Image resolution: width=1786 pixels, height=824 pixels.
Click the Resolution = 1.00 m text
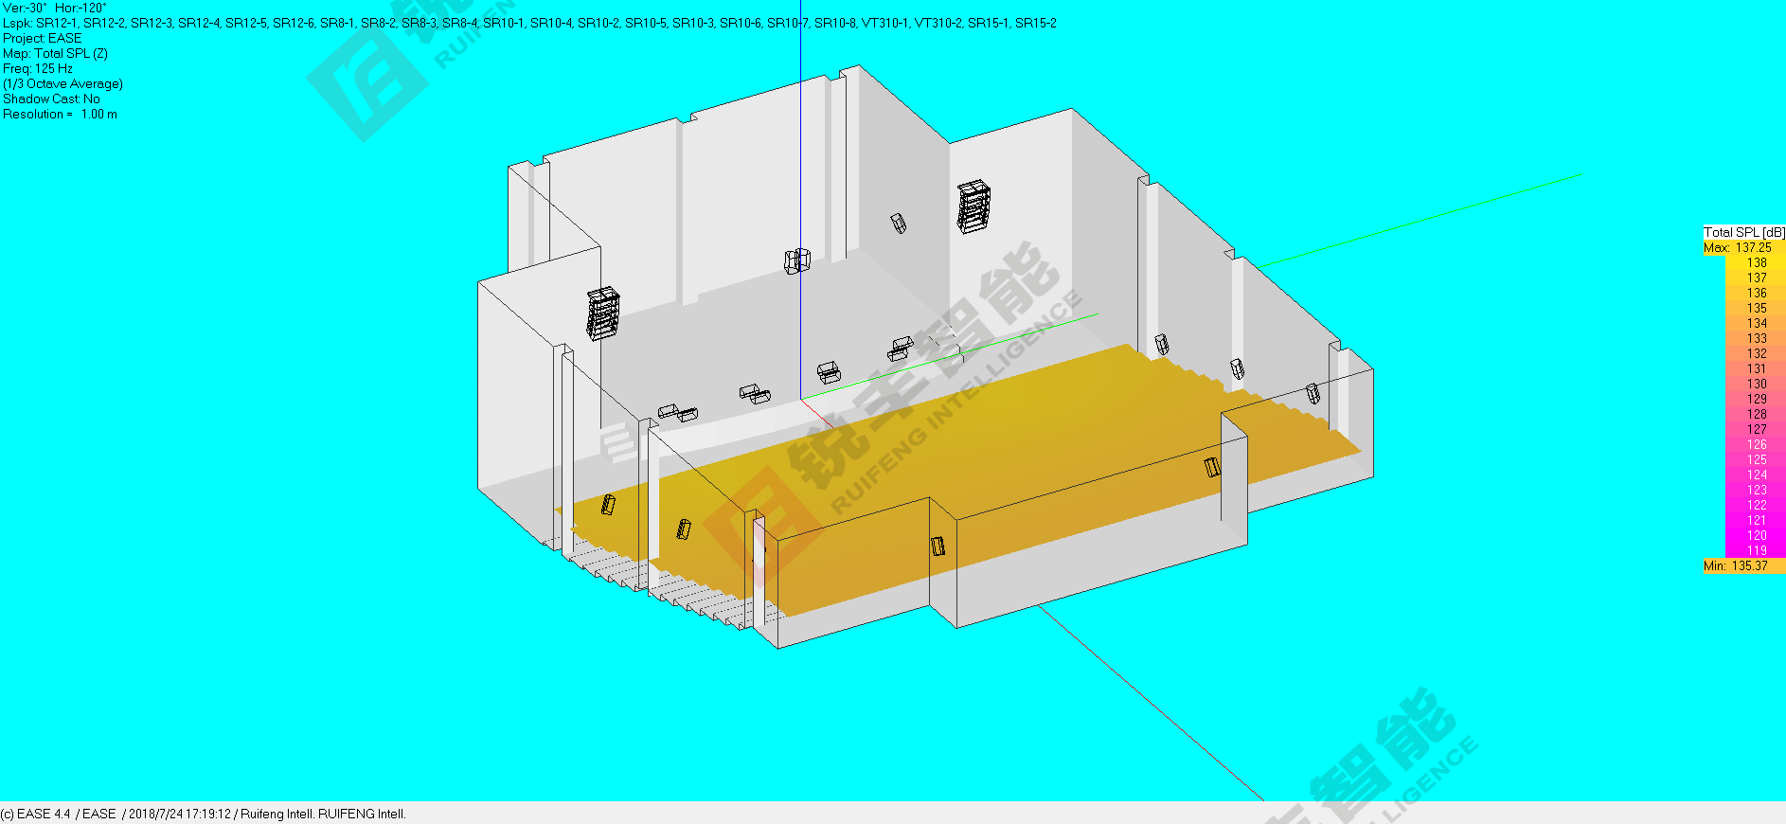coord(60,114)
